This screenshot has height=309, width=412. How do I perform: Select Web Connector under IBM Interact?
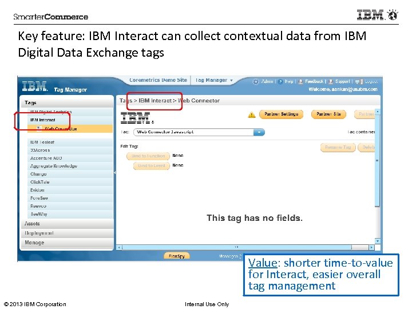(70, 129)
